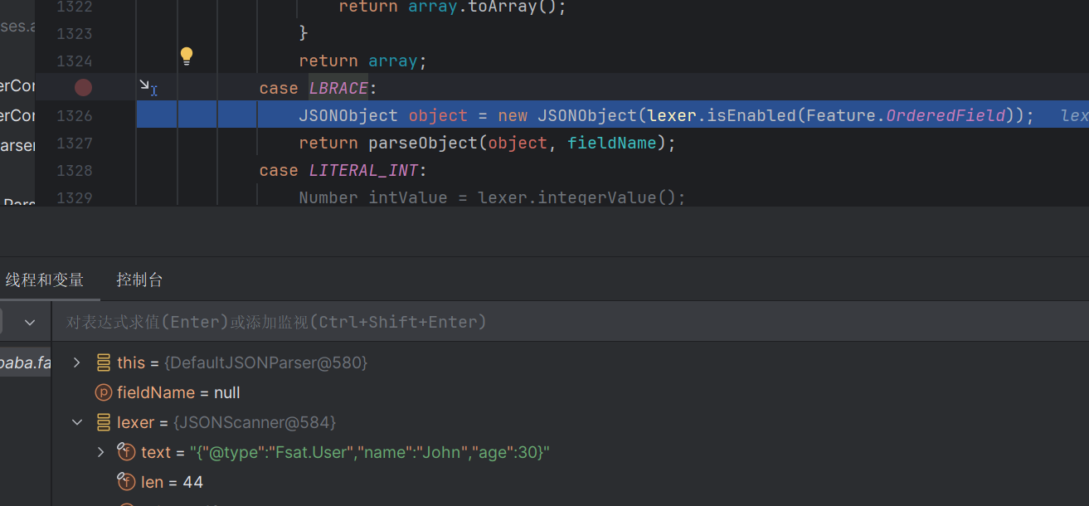1089x506 pixels.
Task: Click the object icon beside 'this' variable
Action: [104, 362]
